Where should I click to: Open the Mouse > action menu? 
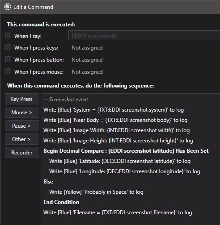21,112
